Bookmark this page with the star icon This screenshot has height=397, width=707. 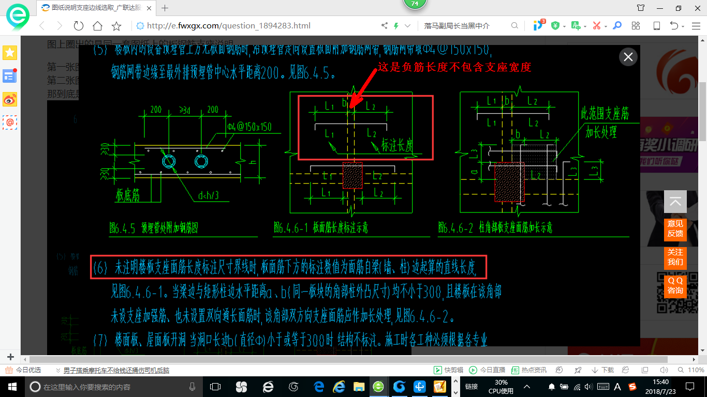pyautogui.click(x=116, y=26)
